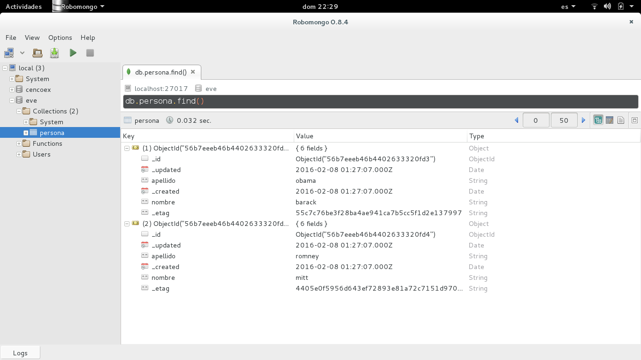The height and width of the screenshot is (360, 641).
Task: Maximize the results output panel
Action: pyautogui.click(x=634, y=120)
